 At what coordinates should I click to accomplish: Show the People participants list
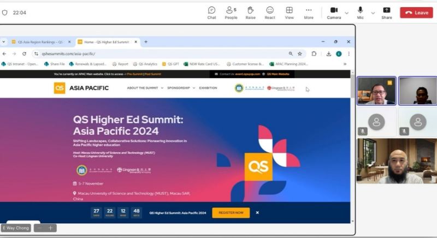pyautogui.click(x=231, y=13)
